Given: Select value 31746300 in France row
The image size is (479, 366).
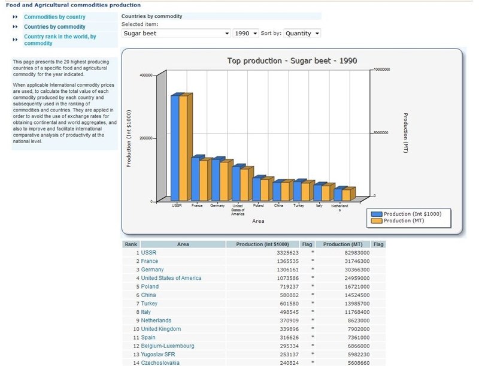Looking at the screenshot, I should coord(357,262).
